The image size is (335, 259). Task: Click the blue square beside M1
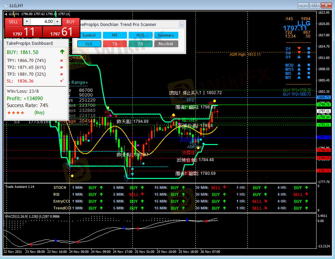click(309, 77)
